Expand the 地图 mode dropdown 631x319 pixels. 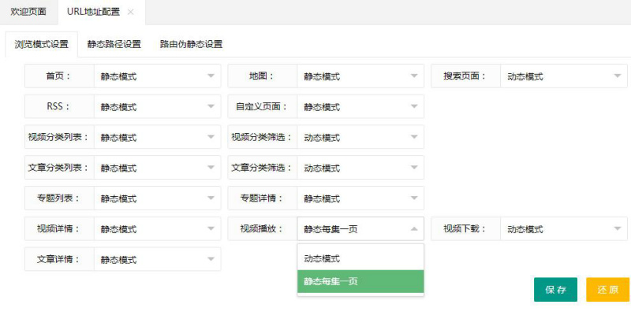pos(360,76)
